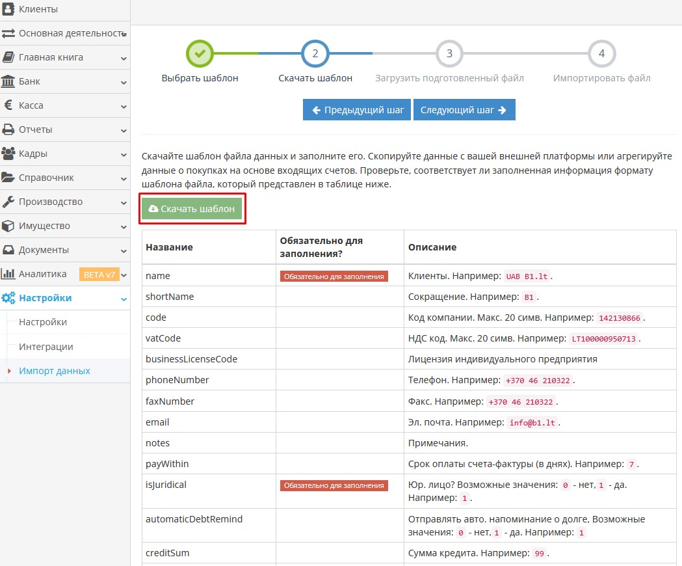Expand the Документы section arrow

click(124, 250)
